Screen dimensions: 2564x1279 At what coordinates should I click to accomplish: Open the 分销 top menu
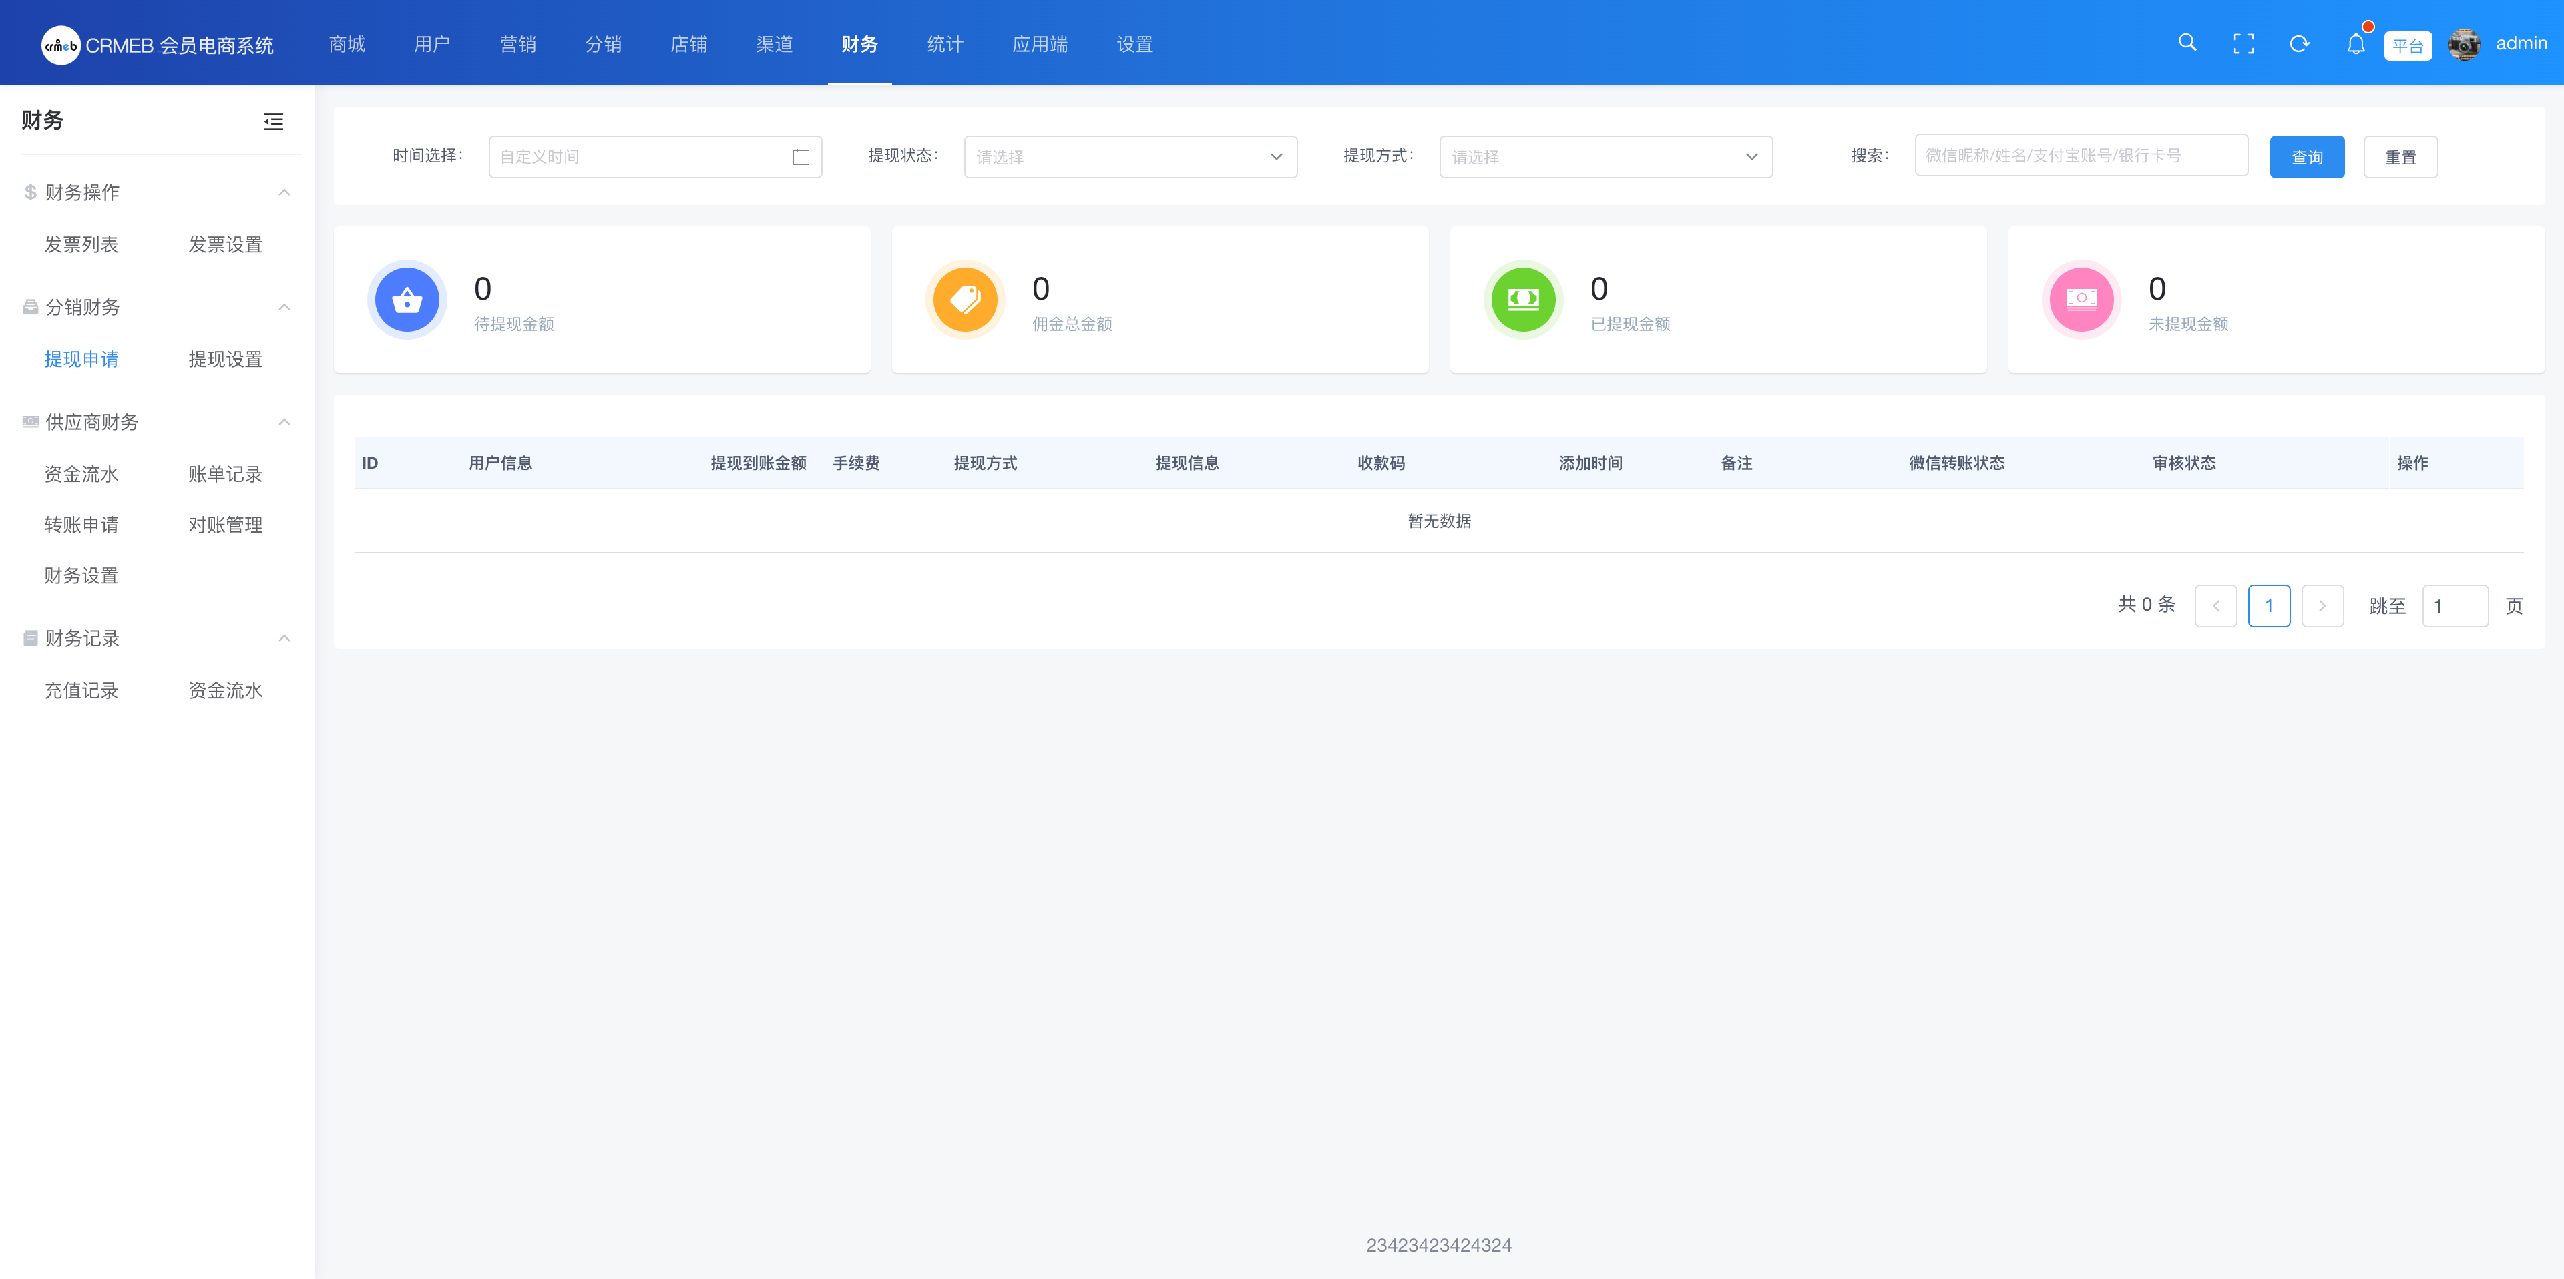[603, 45]
